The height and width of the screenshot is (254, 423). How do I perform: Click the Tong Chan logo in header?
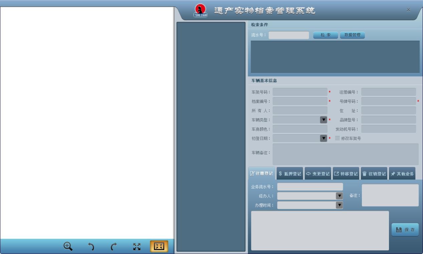point(201,10)
